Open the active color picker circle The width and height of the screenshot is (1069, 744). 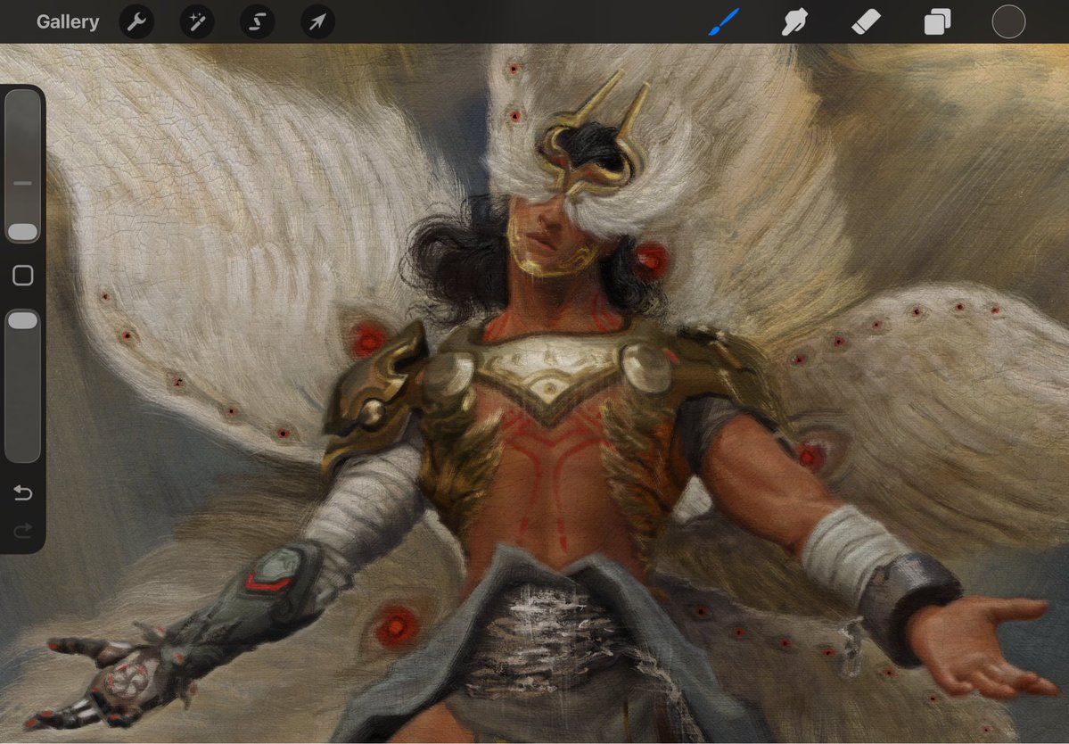tap(1008, 21)
